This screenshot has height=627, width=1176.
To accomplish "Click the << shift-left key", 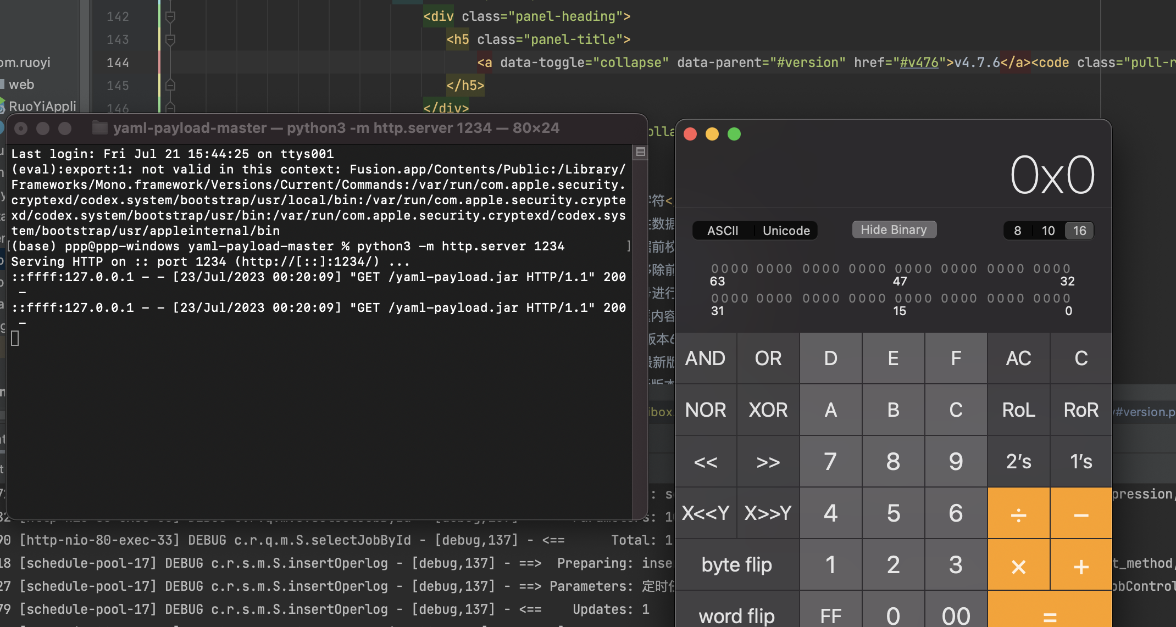I will point(706,462).
